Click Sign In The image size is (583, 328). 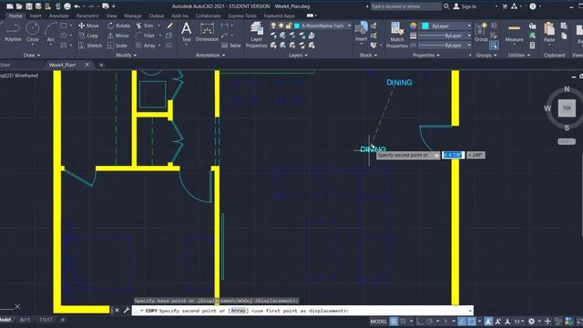tap(465, 6)
